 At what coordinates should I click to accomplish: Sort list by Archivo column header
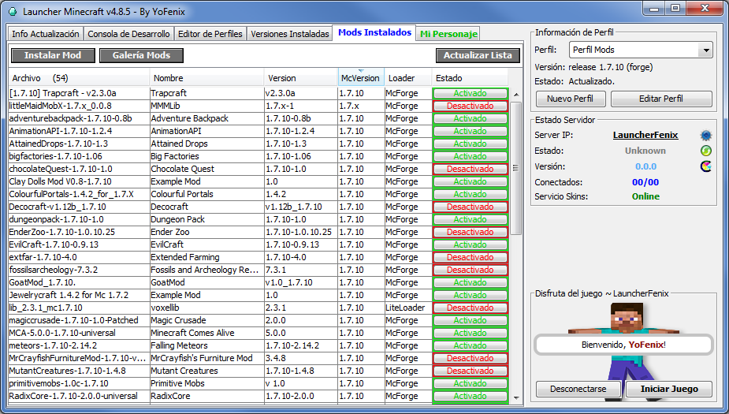click(x=79, y=78)
